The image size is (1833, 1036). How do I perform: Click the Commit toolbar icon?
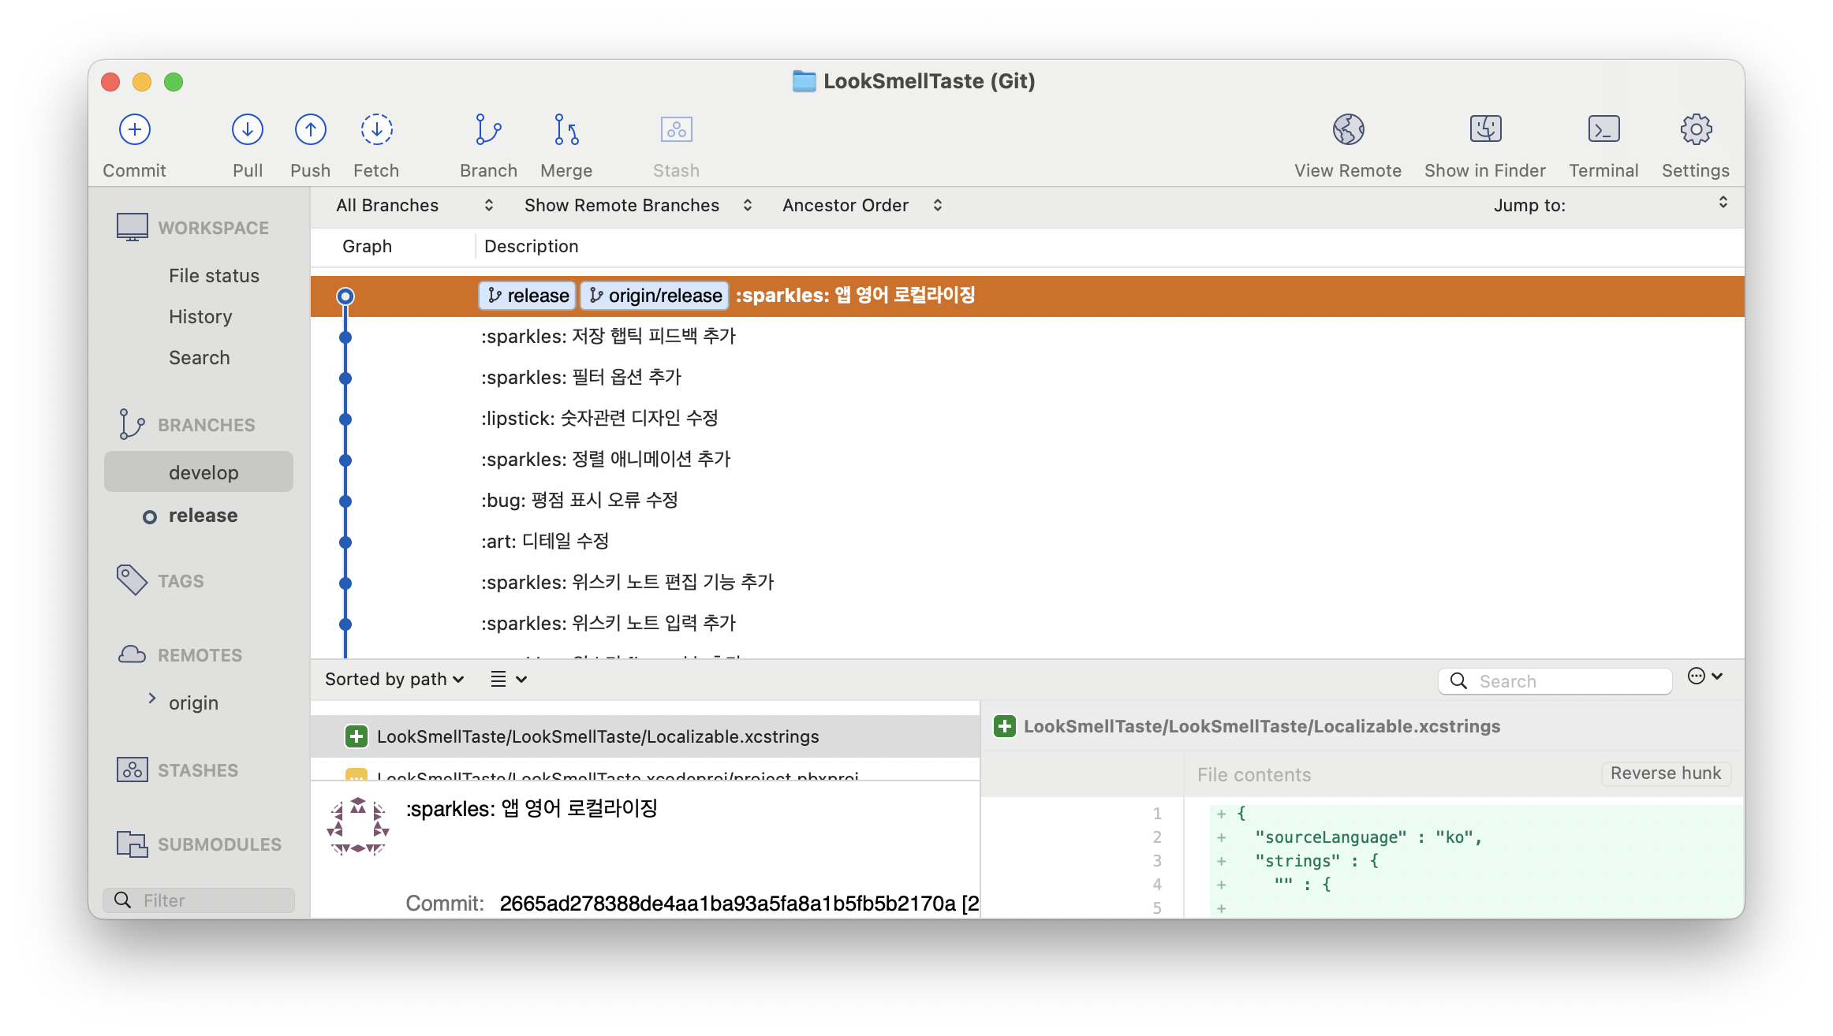tap(135, 130)
